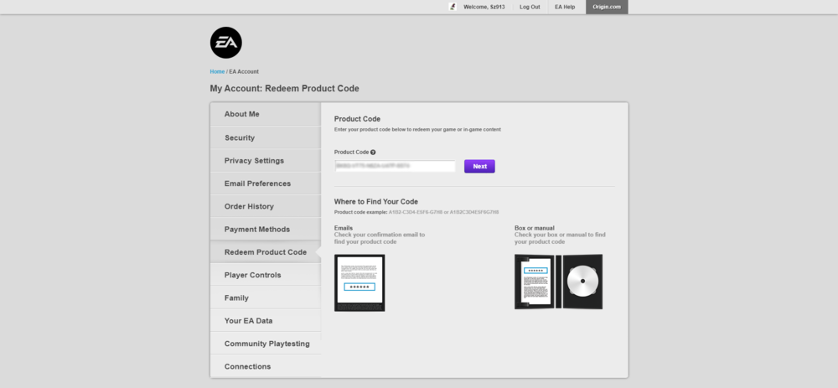
Task: Click the purple Next button
Action: pos(479,166)
